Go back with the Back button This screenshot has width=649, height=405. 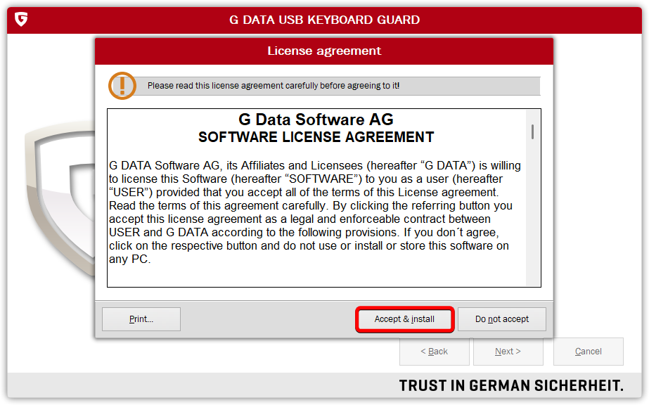[434, 352]
